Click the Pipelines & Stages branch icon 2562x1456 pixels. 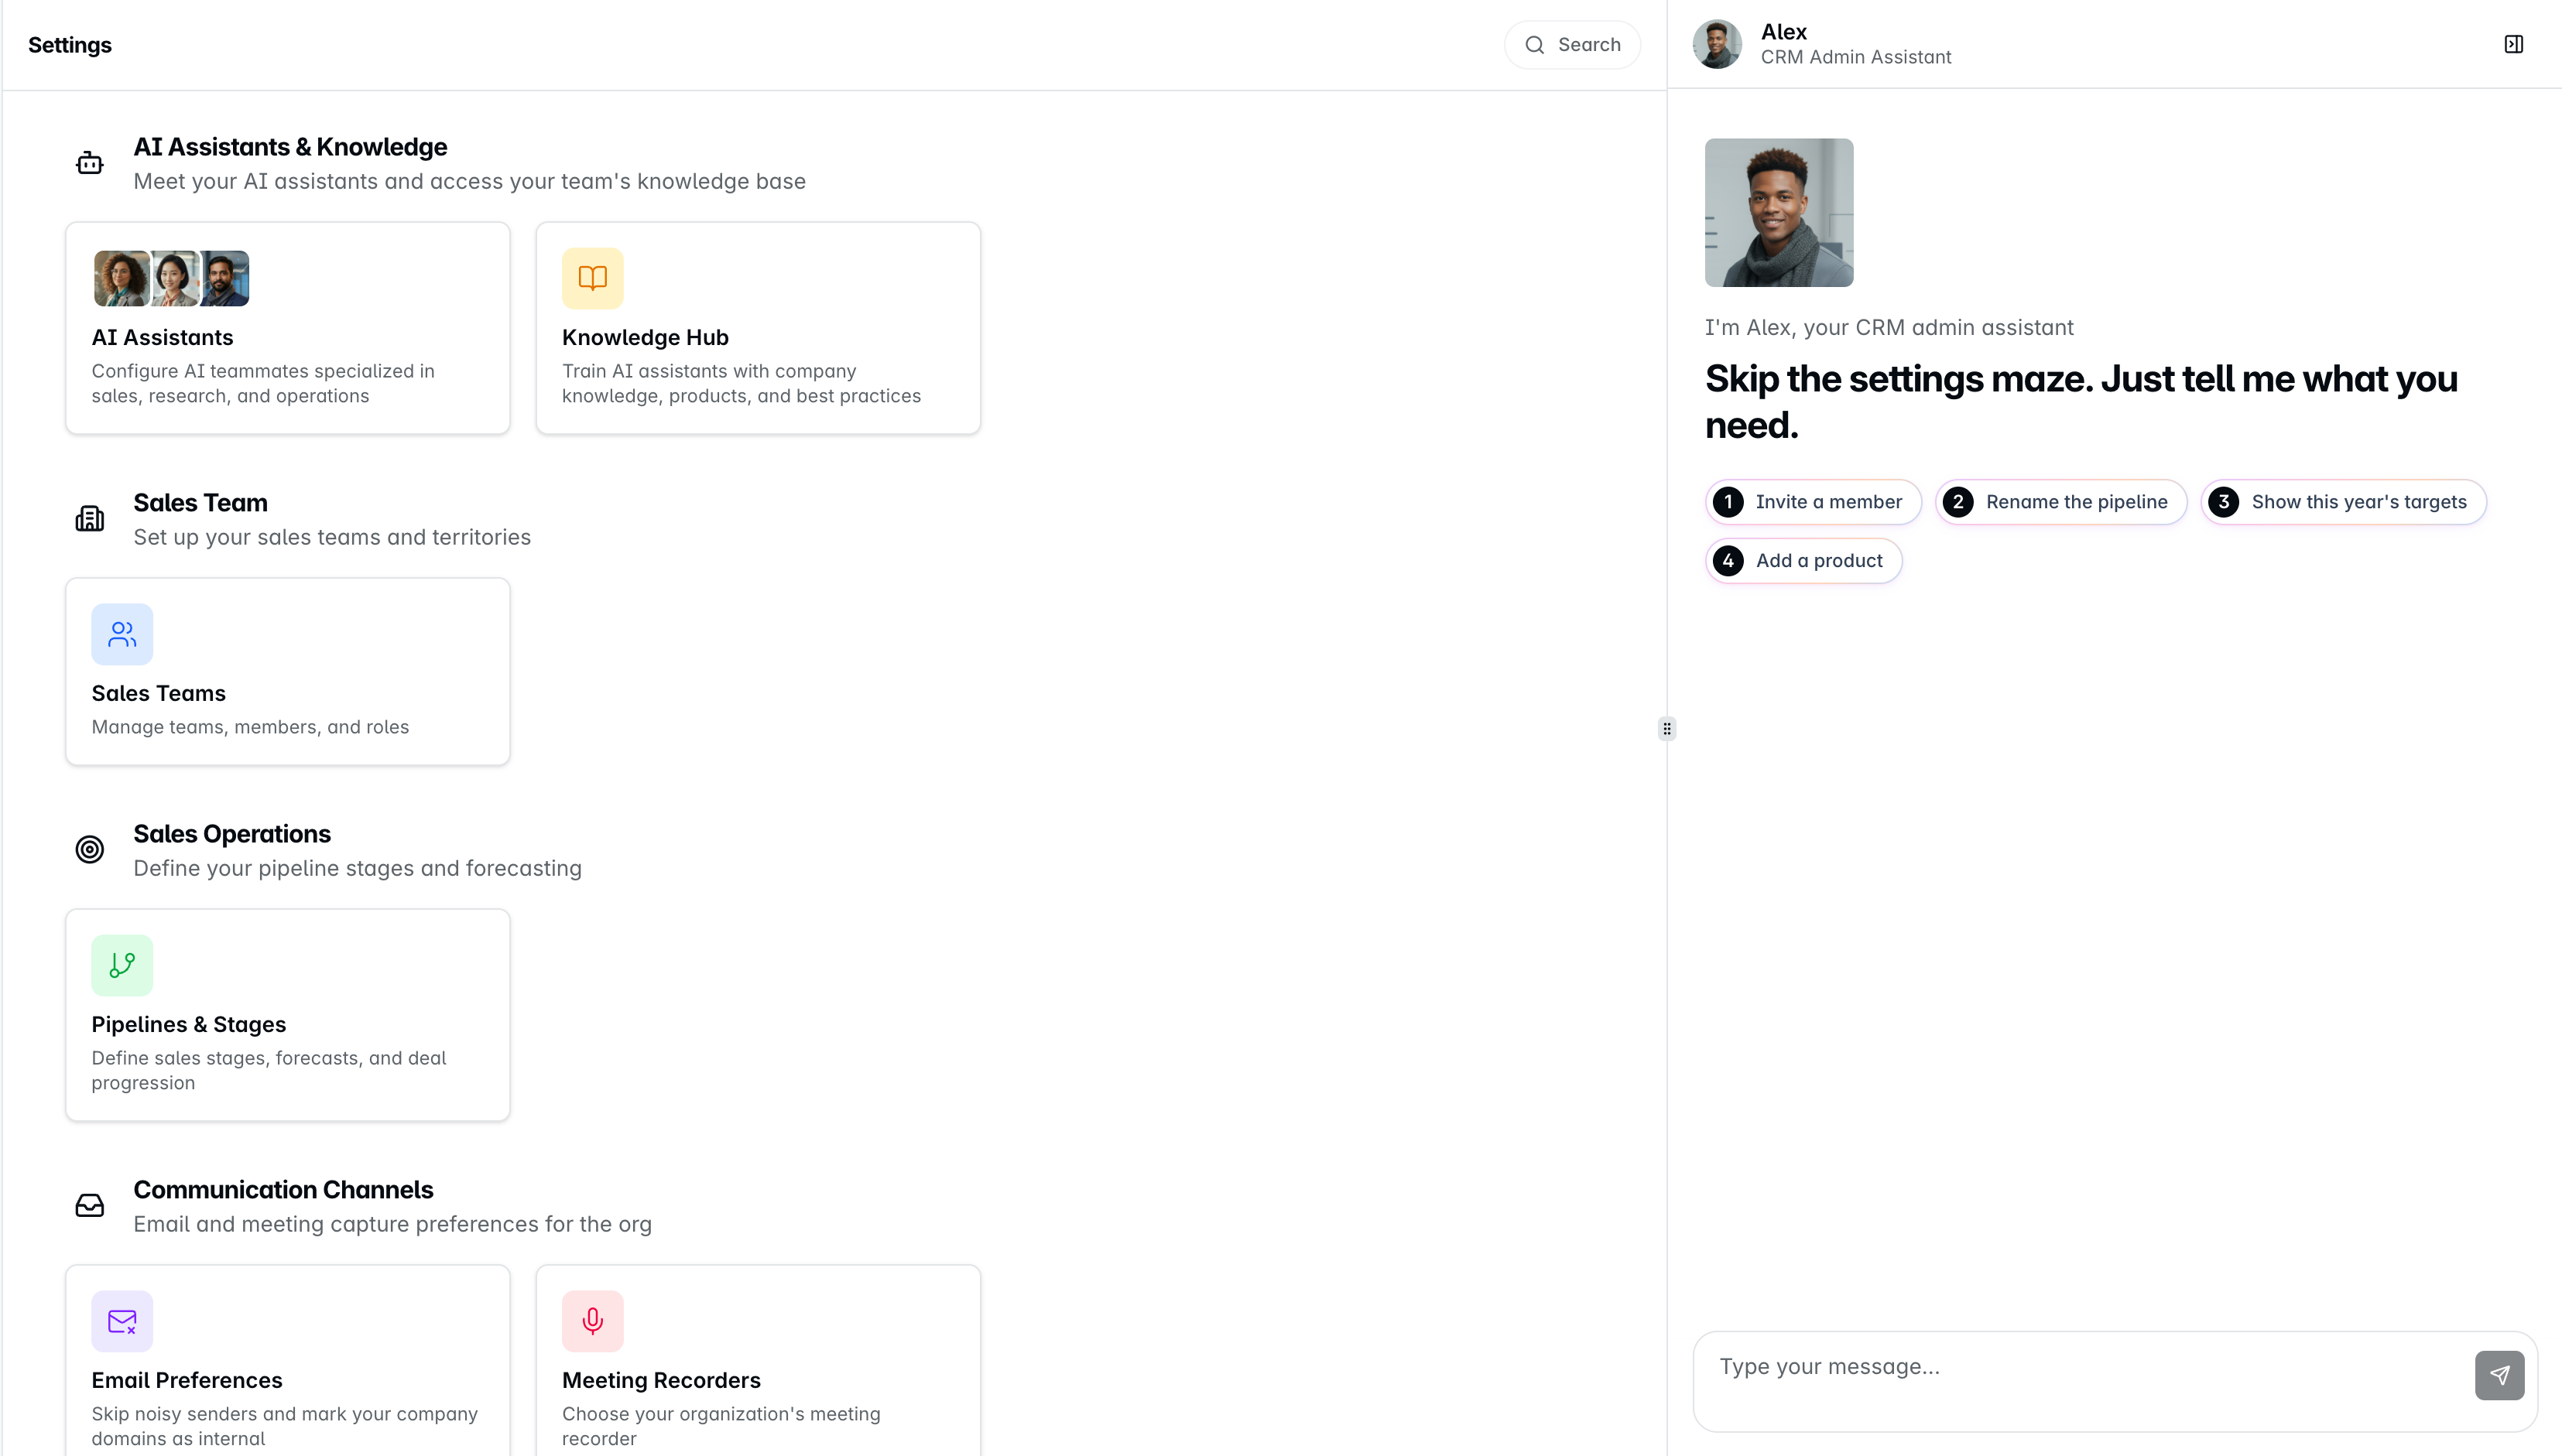coord(122,965)
